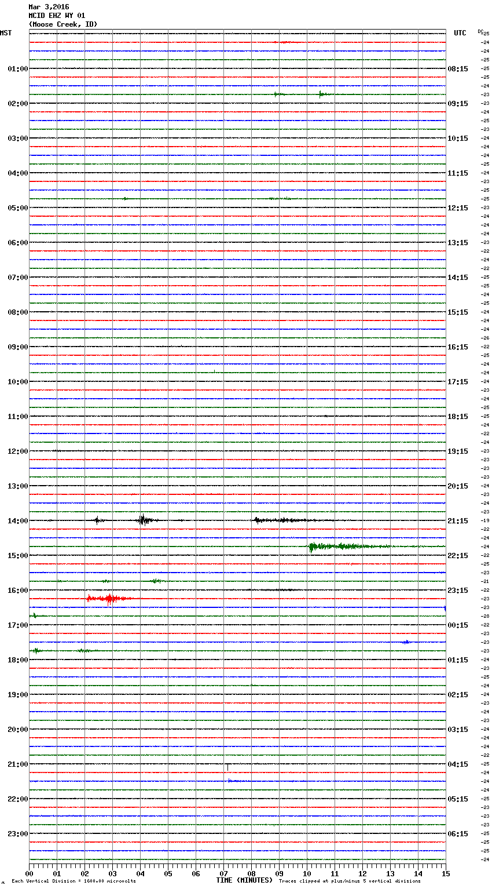
Task: Click minute tick label '03' on bottom axis
Action: tap(112, 873)
